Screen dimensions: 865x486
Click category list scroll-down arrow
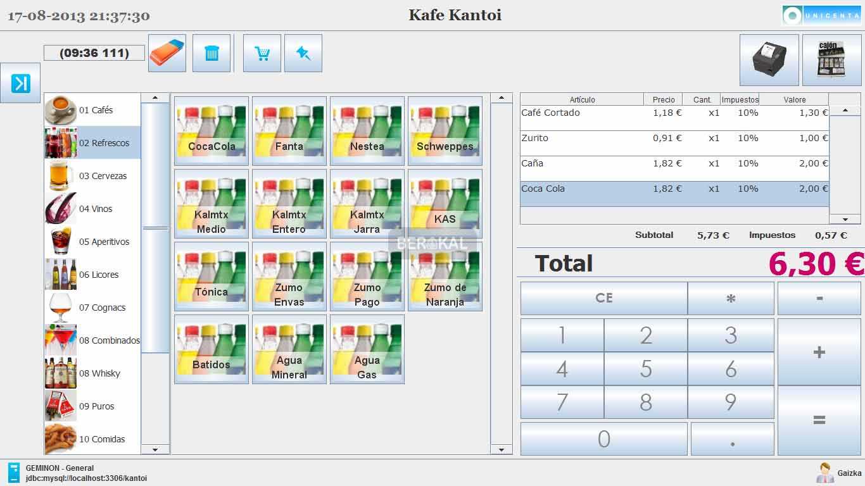pos(155,450)
